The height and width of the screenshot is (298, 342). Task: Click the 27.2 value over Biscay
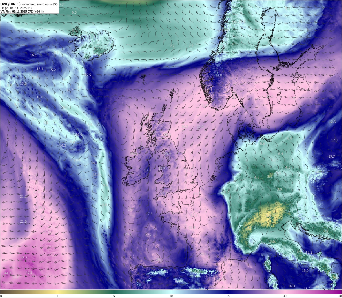(x=148, y=235)
